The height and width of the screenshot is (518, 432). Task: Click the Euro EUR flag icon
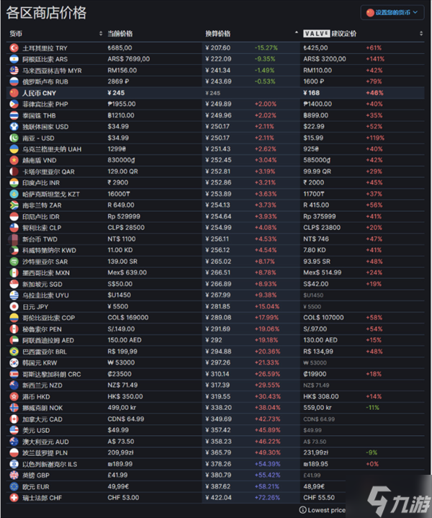tap(13, 485)
